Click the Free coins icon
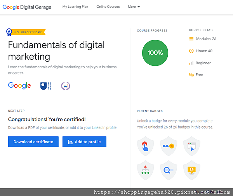This screenshot has width=233, height=196. pyautogui.click(x=191, y=74)
